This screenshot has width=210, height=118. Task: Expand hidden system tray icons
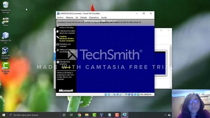tap(165, 115)
